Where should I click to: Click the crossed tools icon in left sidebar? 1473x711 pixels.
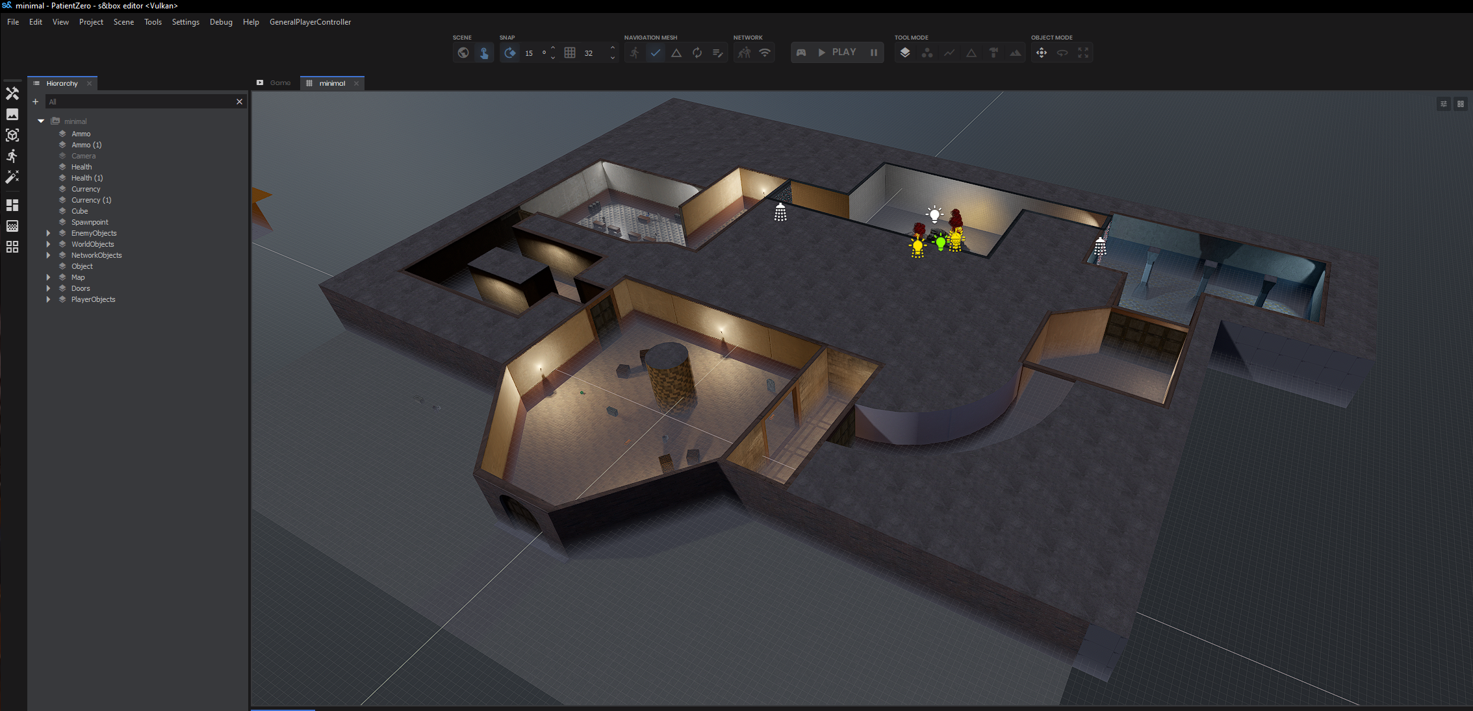[x=12, y=94]
